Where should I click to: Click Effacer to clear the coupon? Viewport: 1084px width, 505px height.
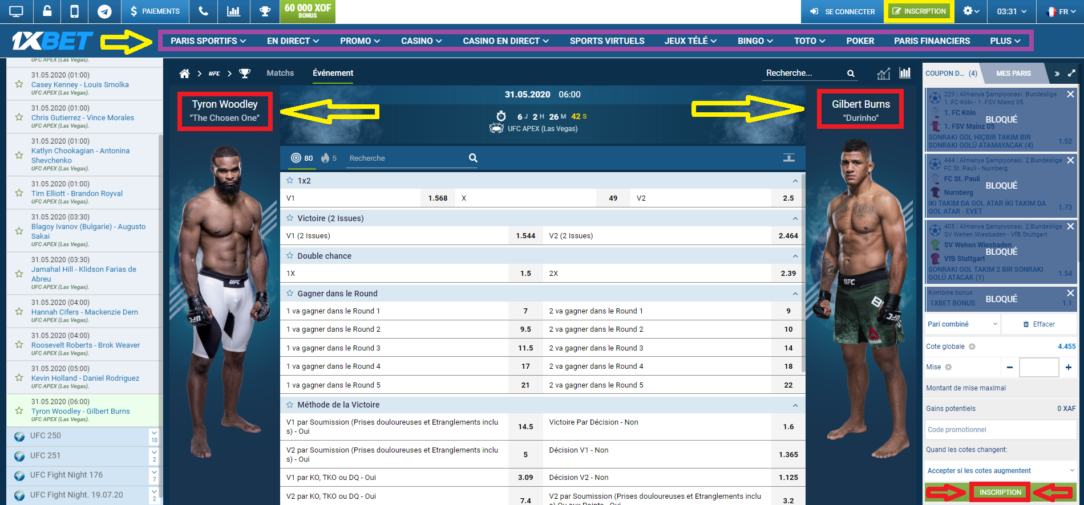(x=1039, y=324)
